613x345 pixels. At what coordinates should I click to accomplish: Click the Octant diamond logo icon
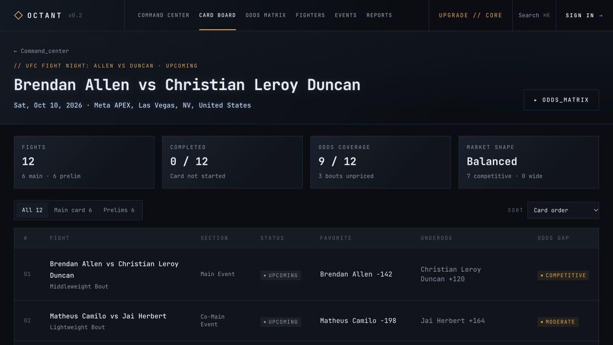[x=18, y=15]
